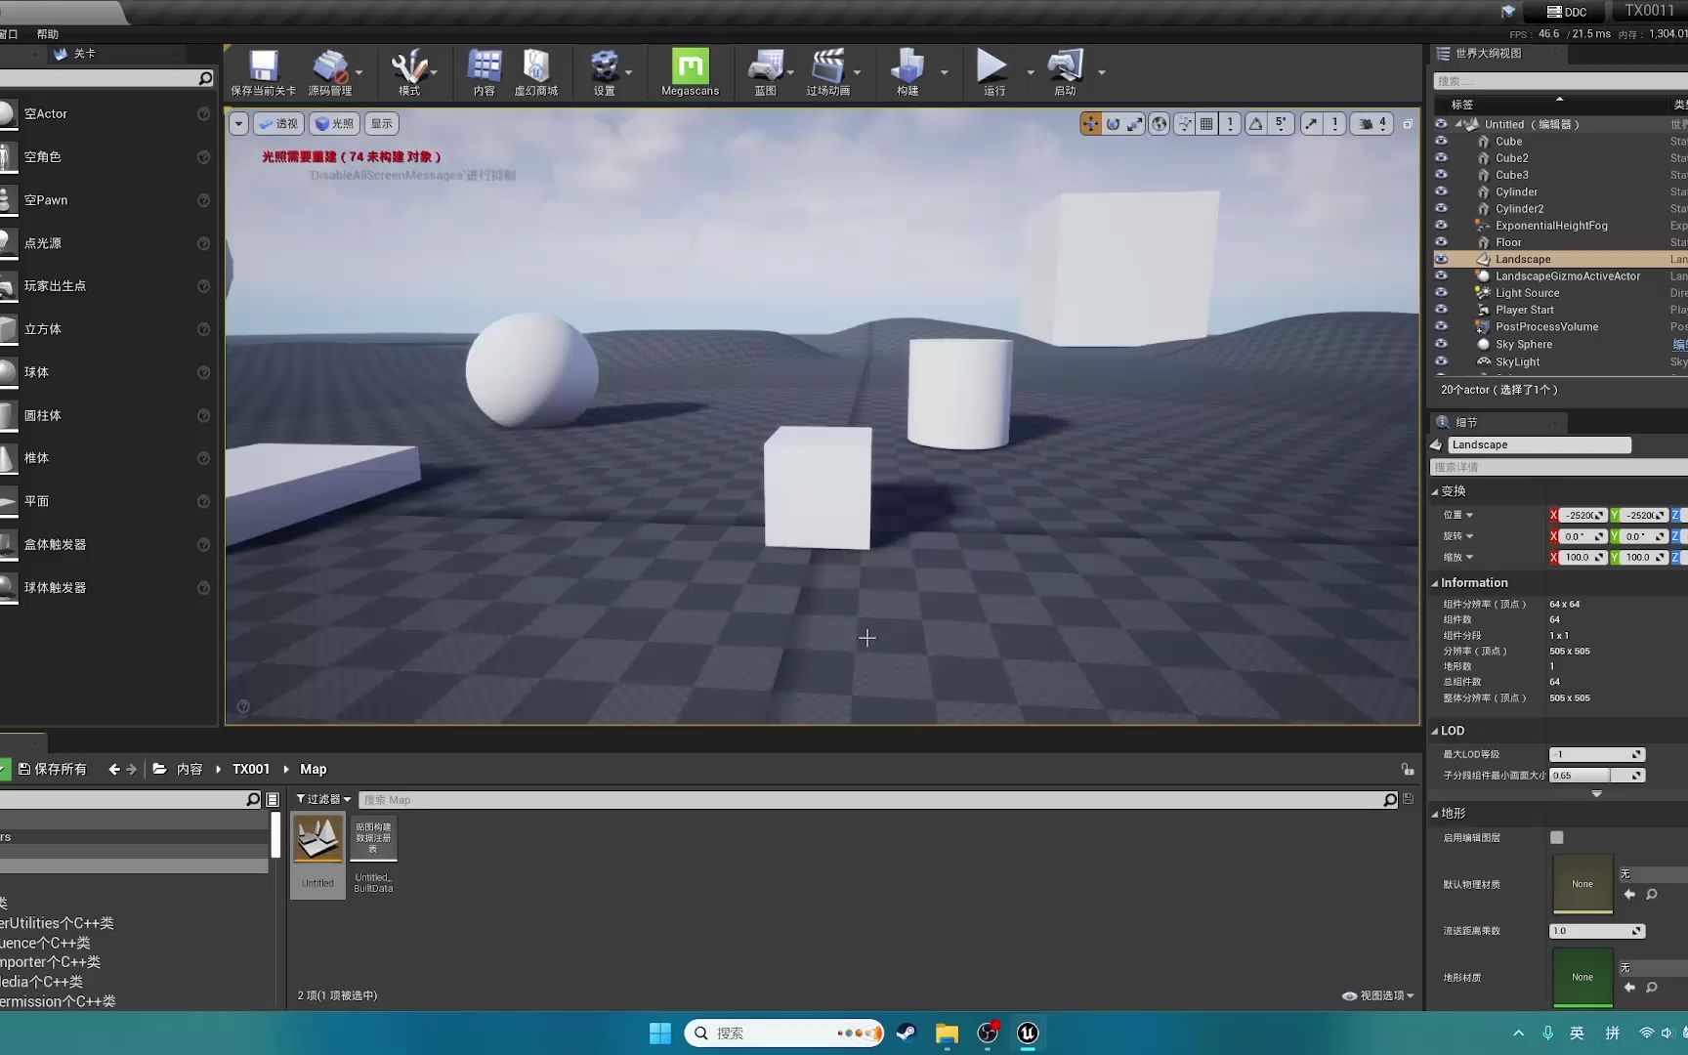Collapse the 变换 transform section
The image size is (1688, 1055).
[x=1436, y=491]
